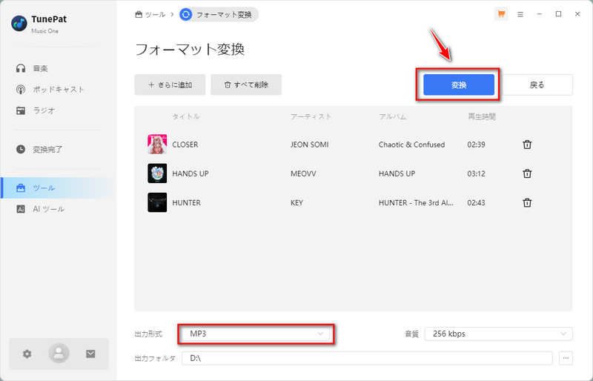Open AI ツール in the sidebar
This screenshot has width=593, height=381.
click(59, 209)
